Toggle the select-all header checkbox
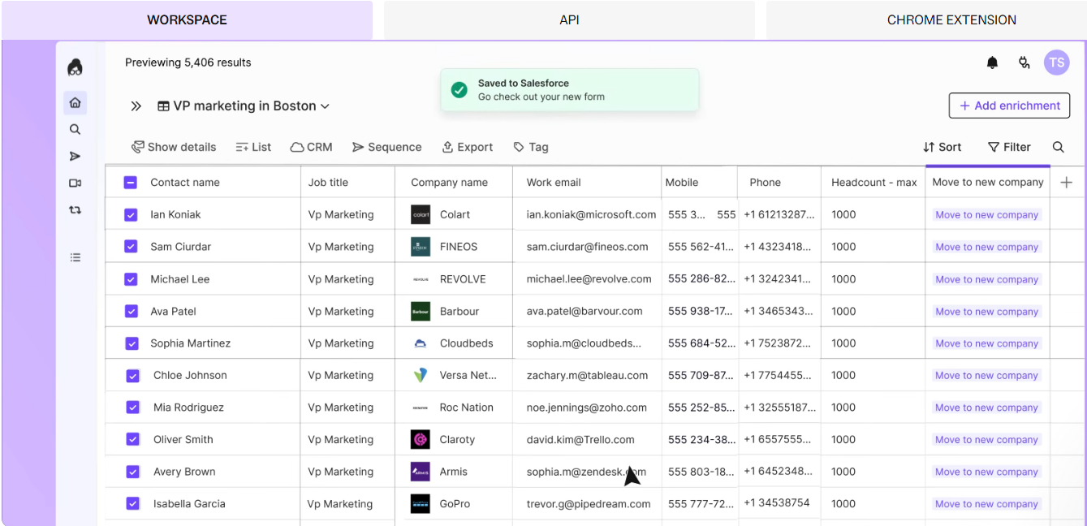Viewport: 1087px width, 526px height. [131, 183]
